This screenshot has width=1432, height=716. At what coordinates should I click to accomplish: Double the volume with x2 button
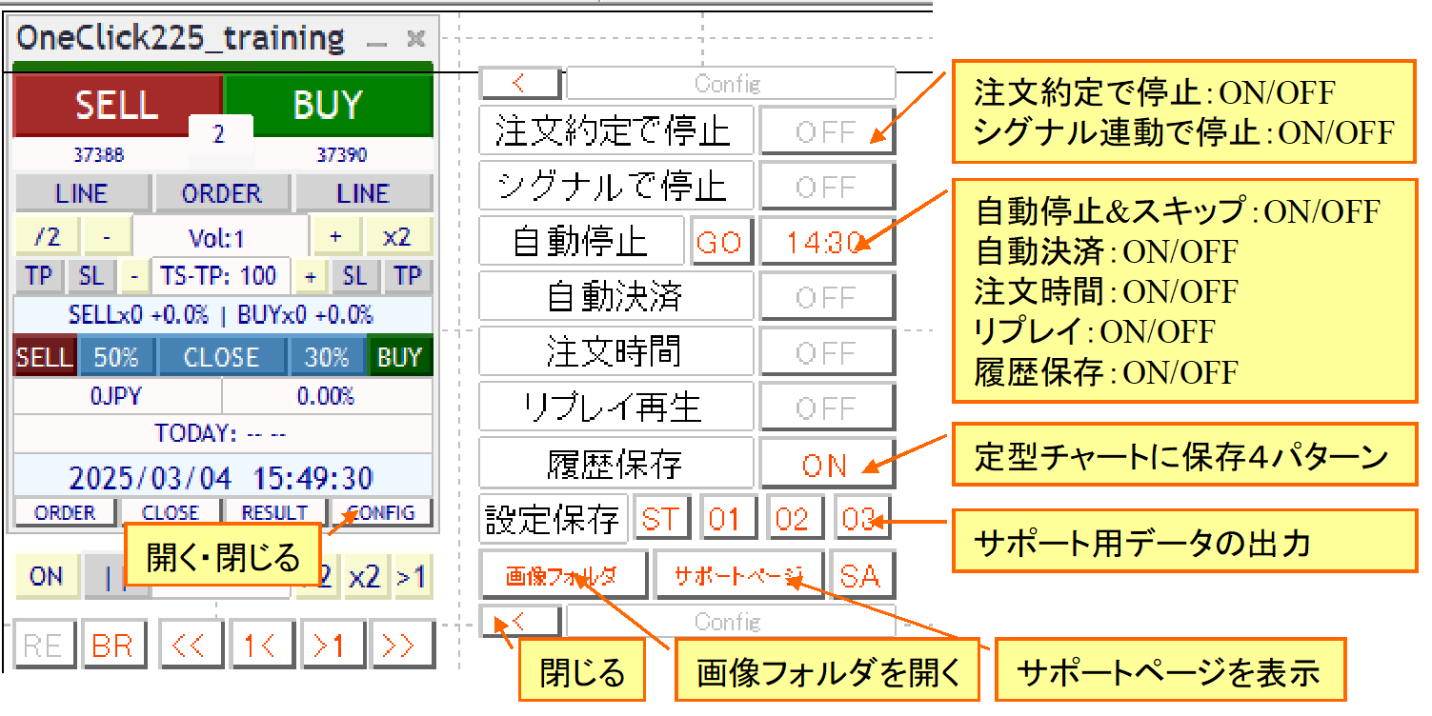tap(396, 236)
